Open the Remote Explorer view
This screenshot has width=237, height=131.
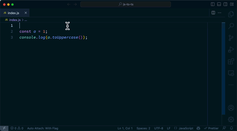coord(231,73)
